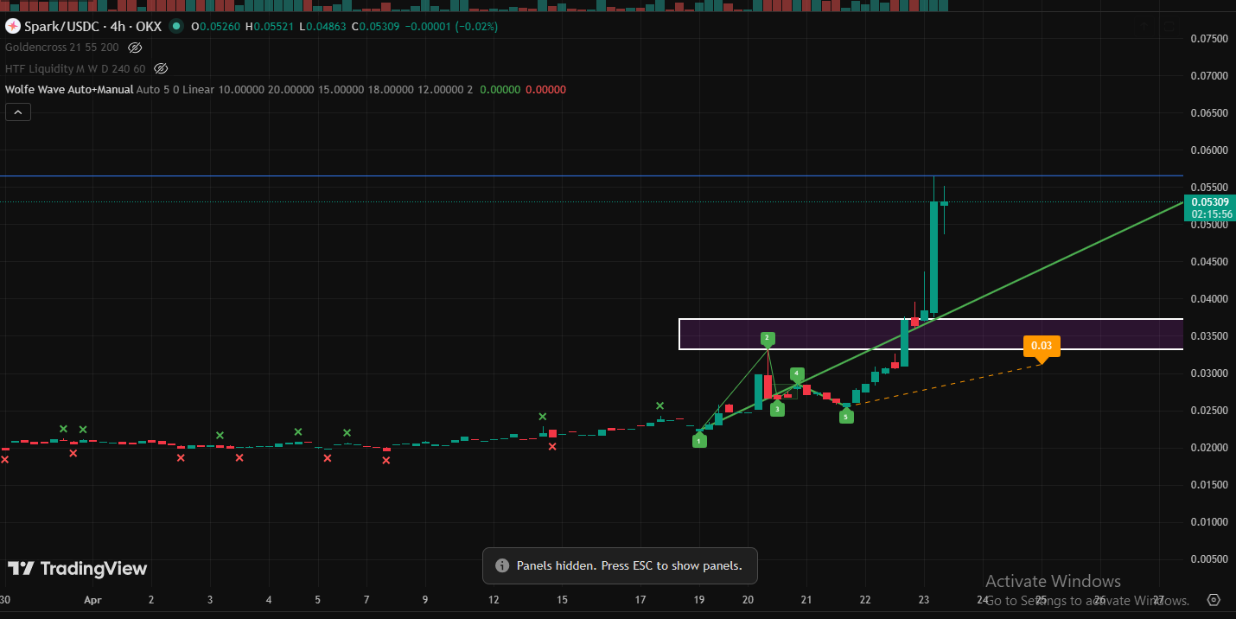The image size is (1236, 619).
Task: Click the green X marker above the April 17 candle
Action: [659, 404]
